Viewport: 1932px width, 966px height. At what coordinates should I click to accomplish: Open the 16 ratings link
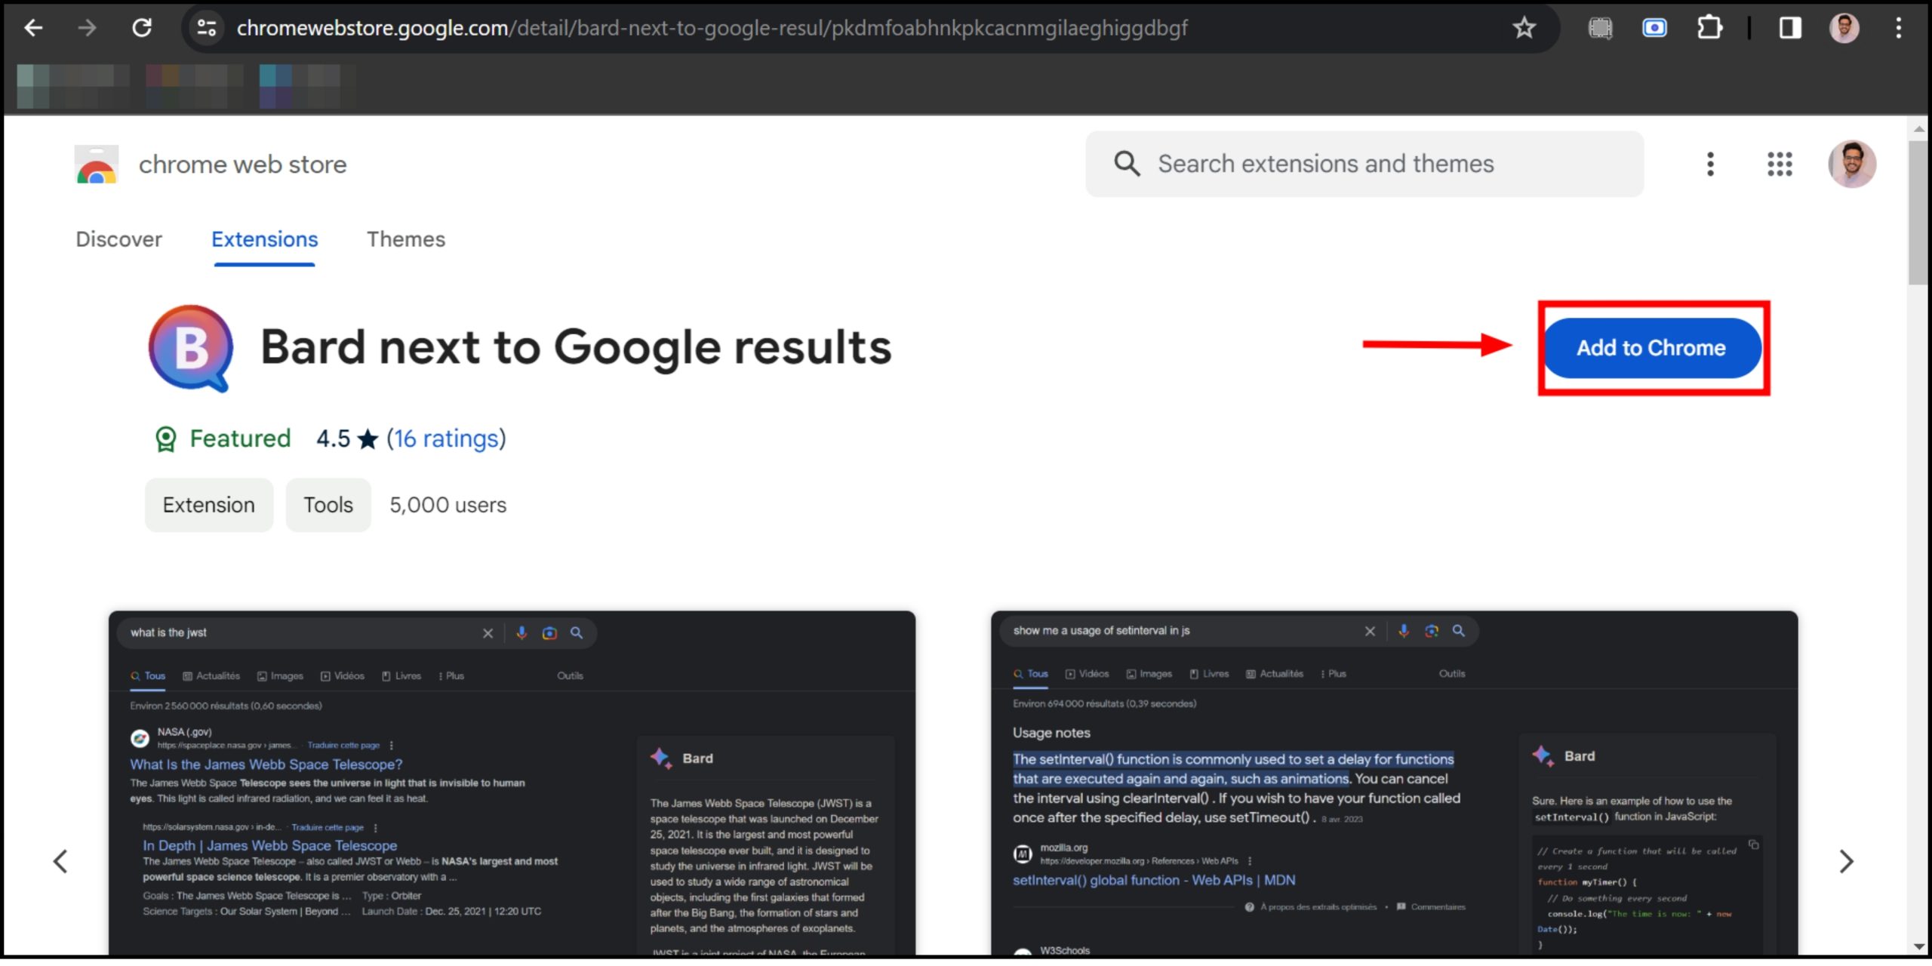[x=446, y=438]
